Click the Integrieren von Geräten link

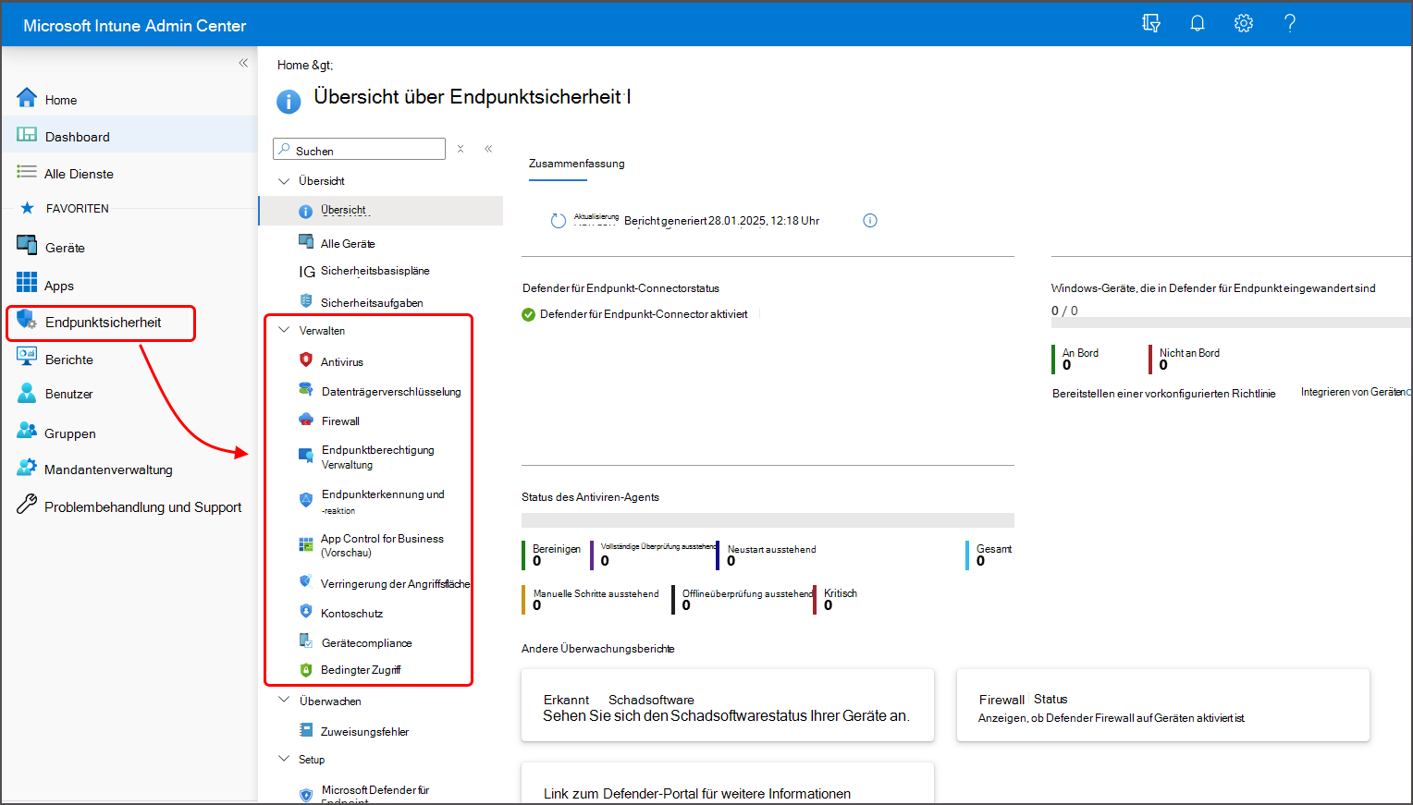point(1356,392)
